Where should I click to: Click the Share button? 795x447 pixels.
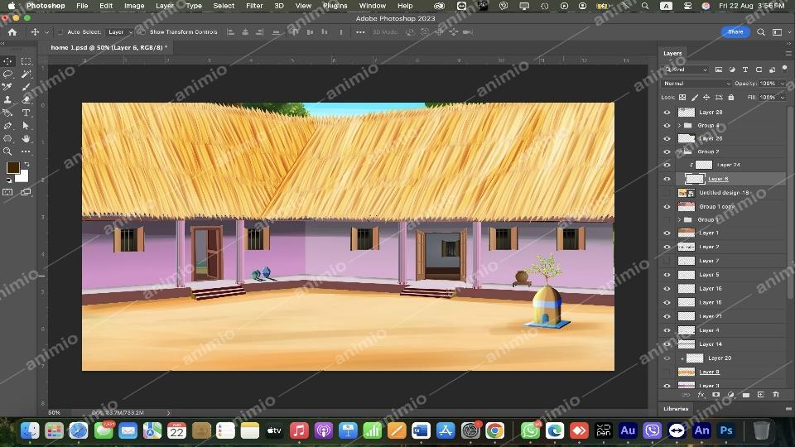(x=735, y=32)
